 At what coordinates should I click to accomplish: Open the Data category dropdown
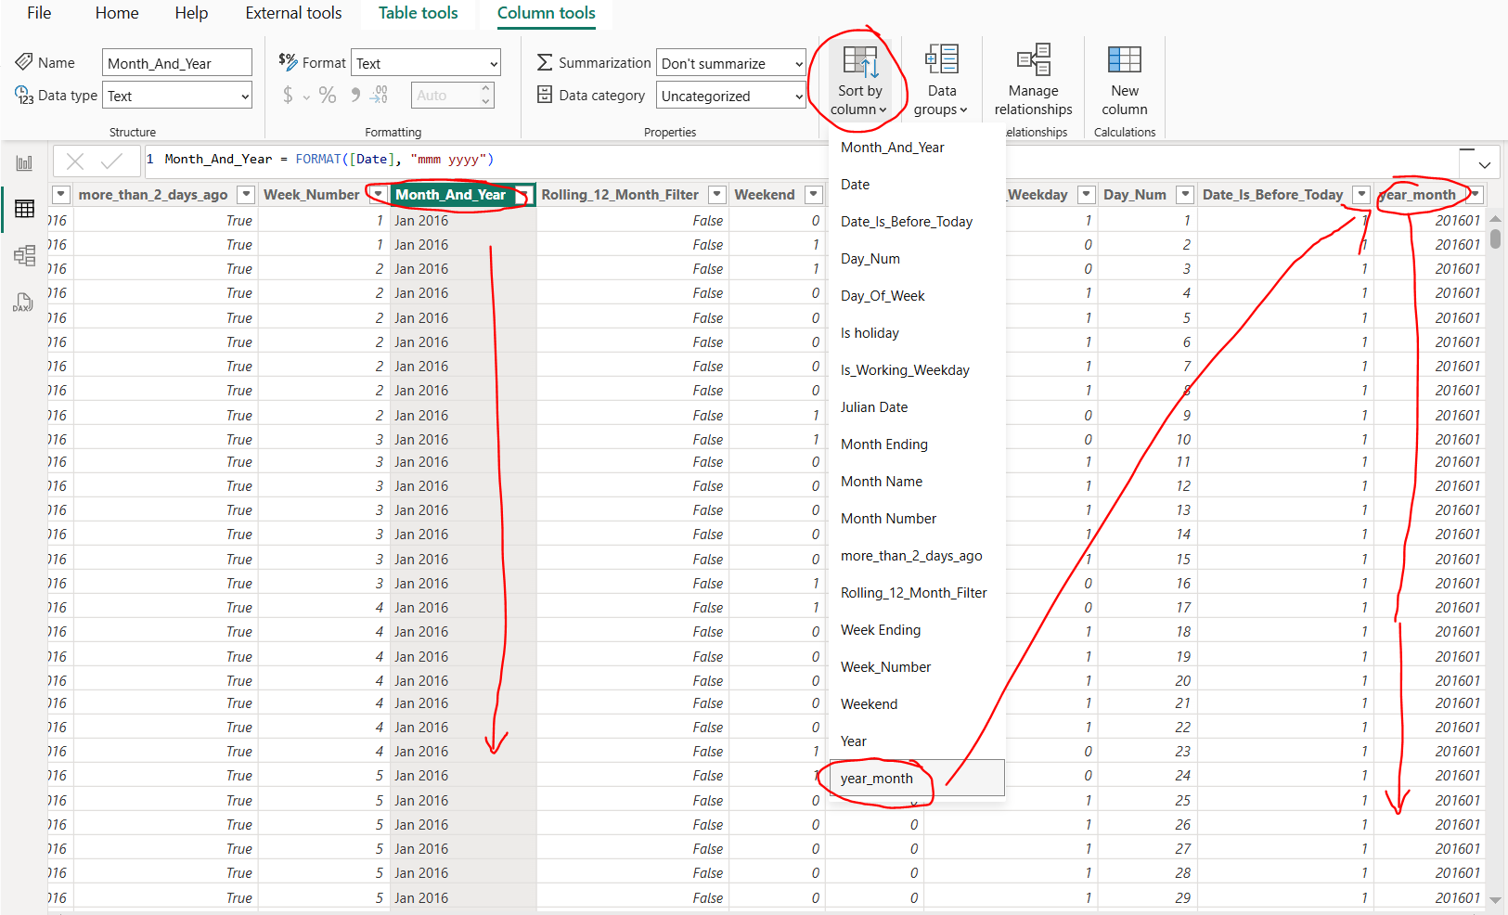coord(731,96)
